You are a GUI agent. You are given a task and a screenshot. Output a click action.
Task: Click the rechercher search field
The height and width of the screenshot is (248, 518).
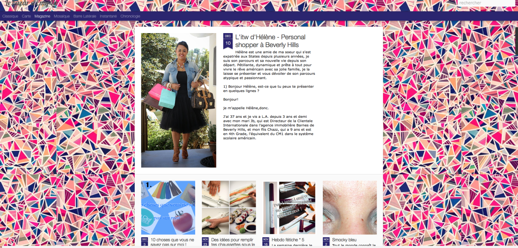pos(486,3)
